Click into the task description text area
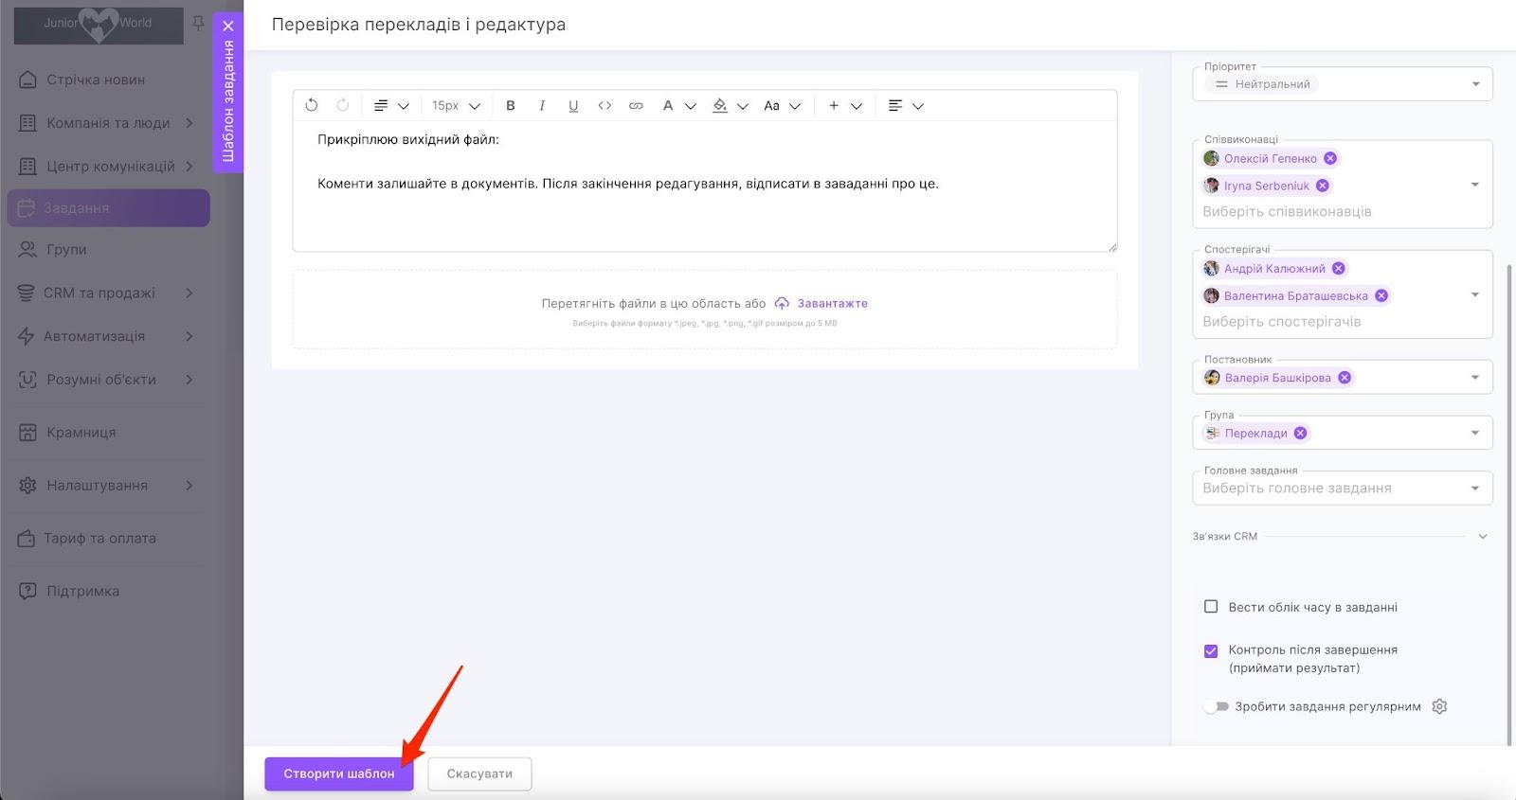Image resolution: width=1516 pixels, height=800 pixels. (x=705, y=186)
